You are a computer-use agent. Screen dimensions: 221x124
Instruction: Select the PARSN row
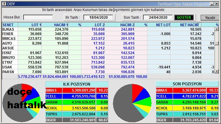coord(108,72)
